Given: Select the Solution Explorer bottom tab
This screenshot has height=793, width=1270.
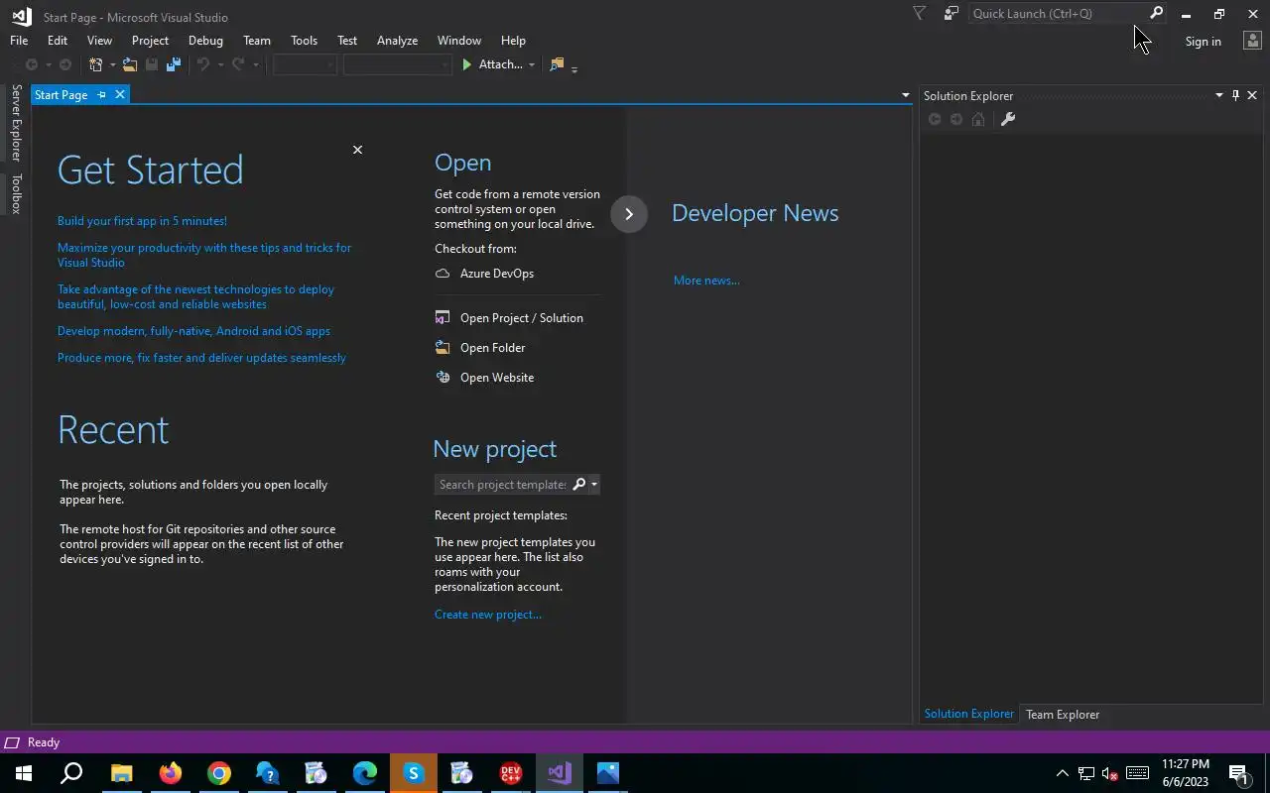Looking at the screenshot, I should coord(969,714).
